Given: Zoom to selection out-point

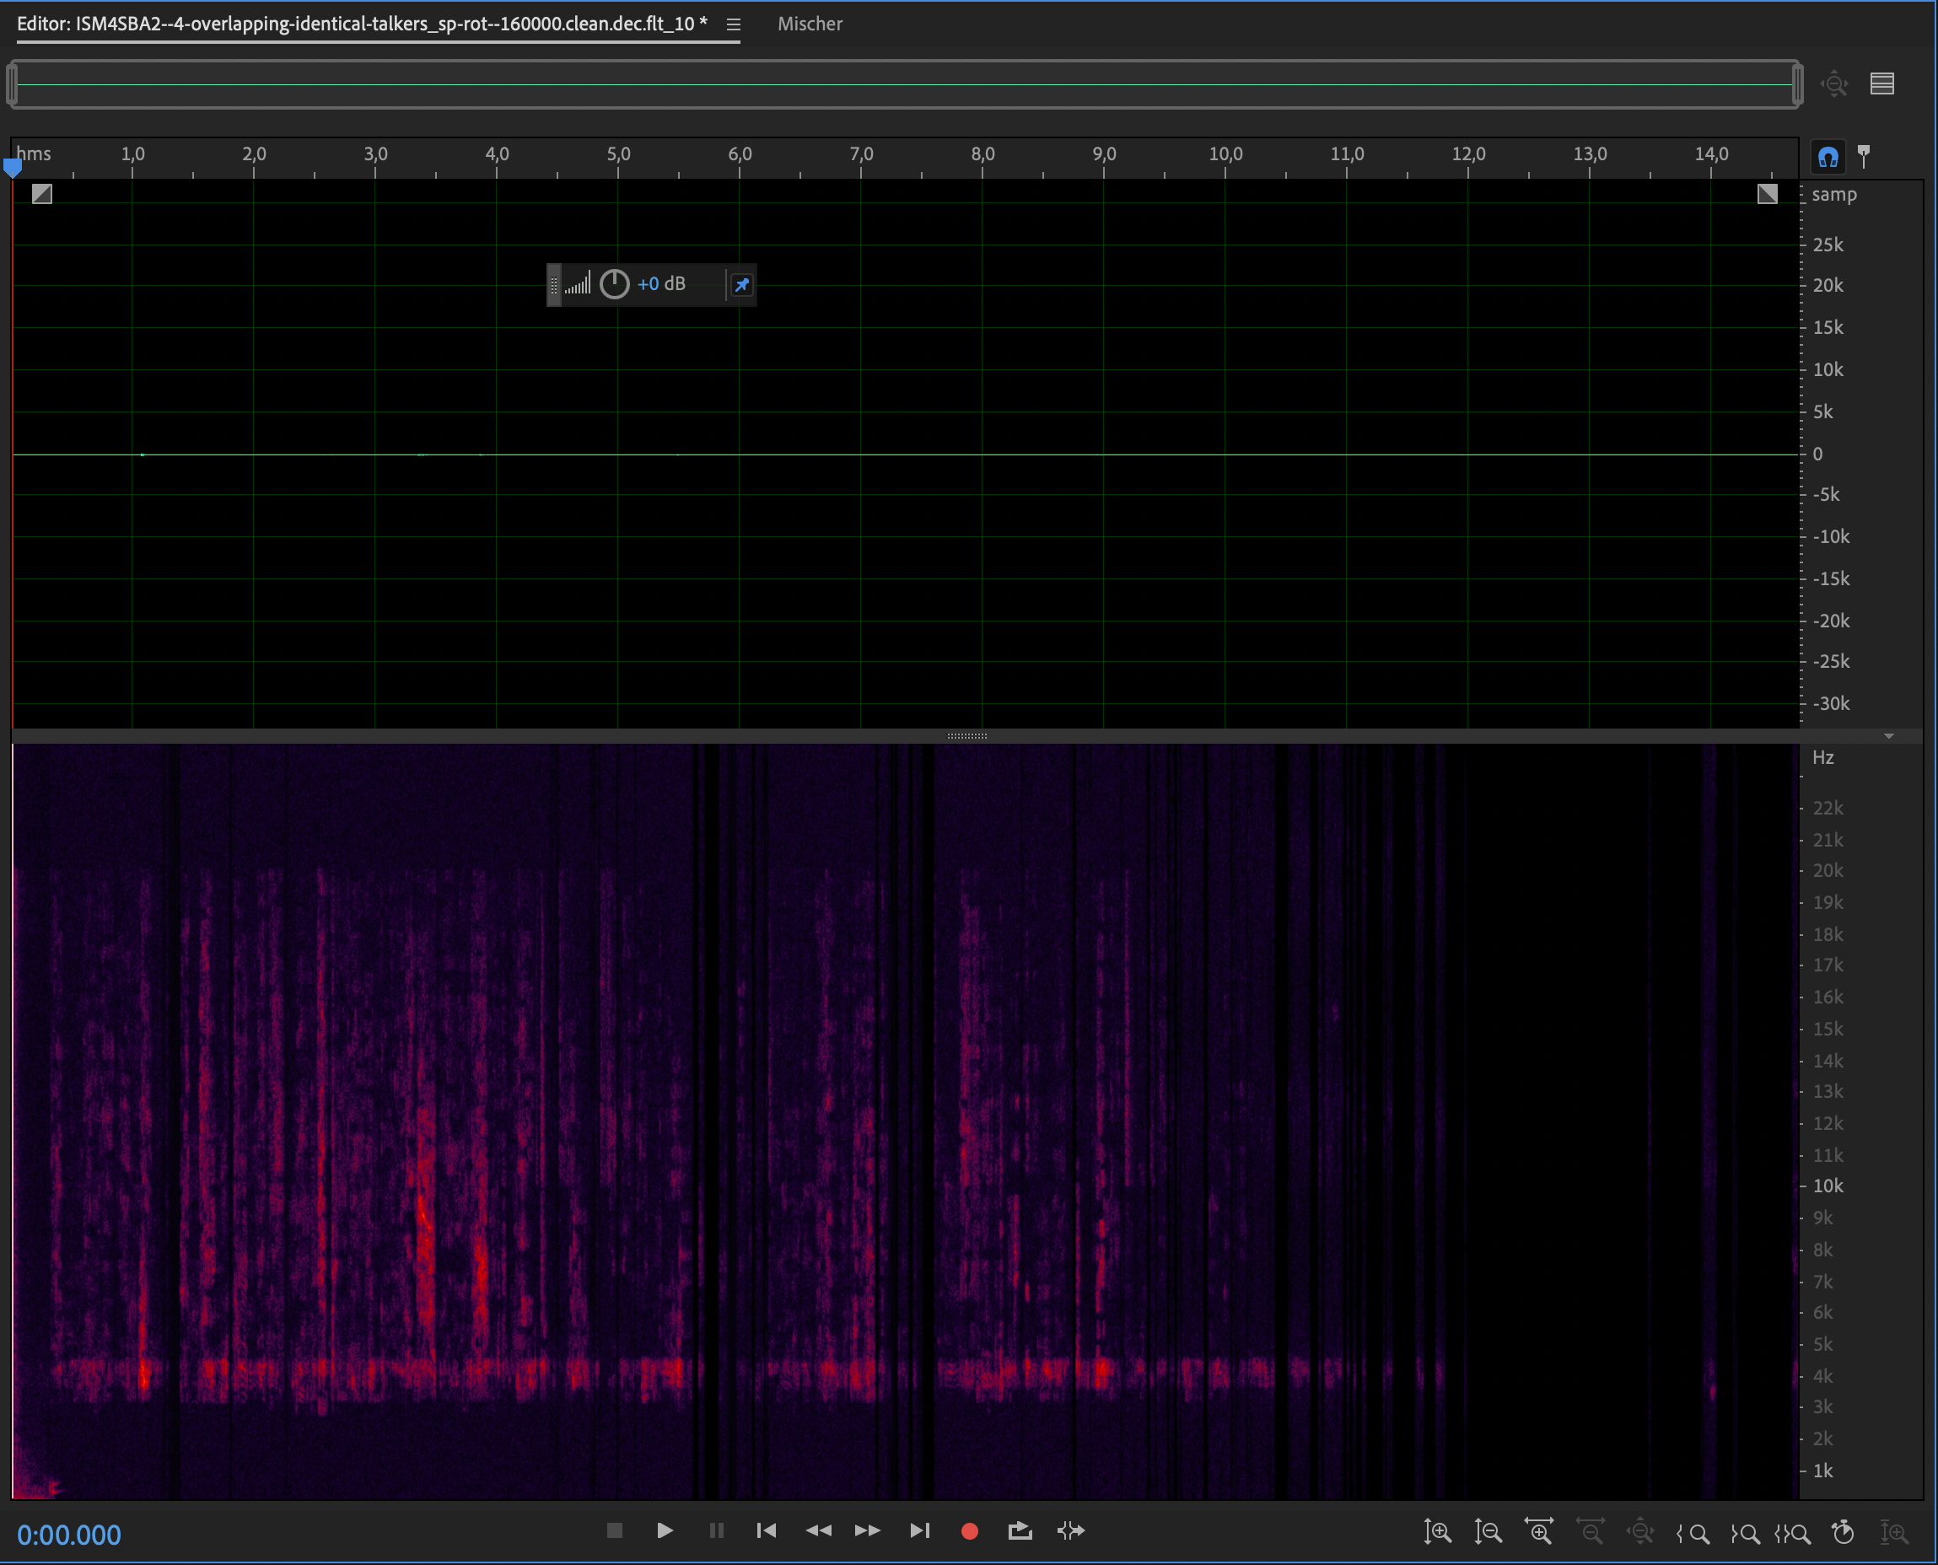Looking at the screenshot, I should click(x=1744, y=1533).
